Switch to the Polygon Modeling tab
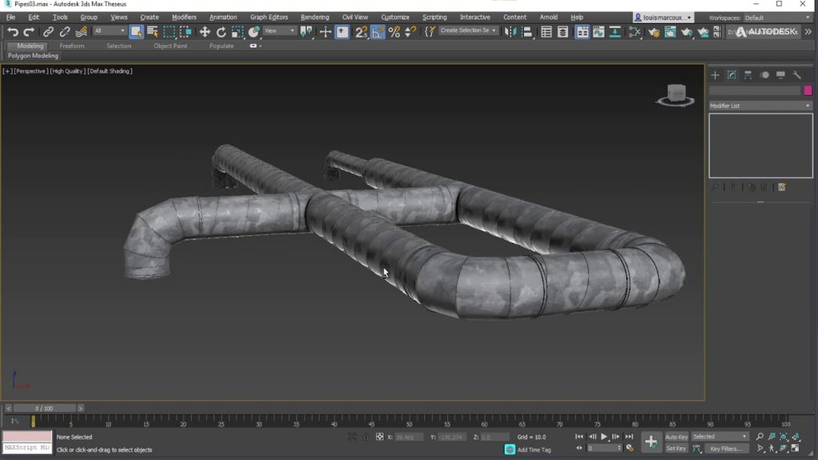The height and width of the screenshot is (460, 818). click(32, 55)
